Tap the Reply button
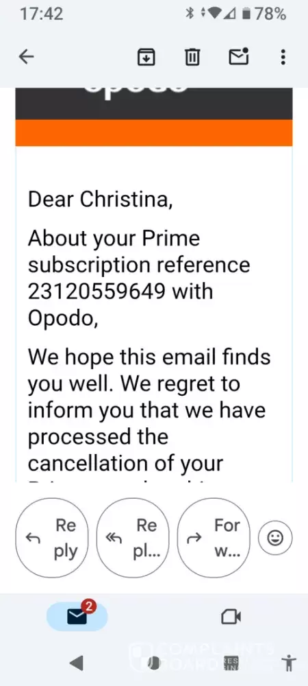 tap(52, 538)
